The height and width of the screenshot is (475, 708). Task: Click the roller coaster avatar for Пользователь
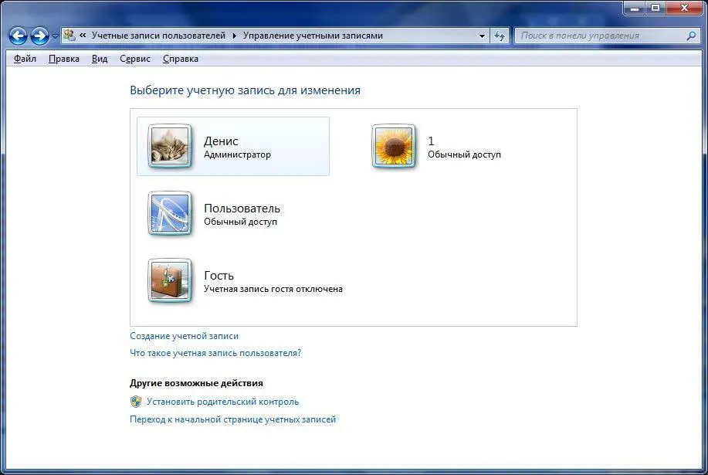(x=169, y=214)
